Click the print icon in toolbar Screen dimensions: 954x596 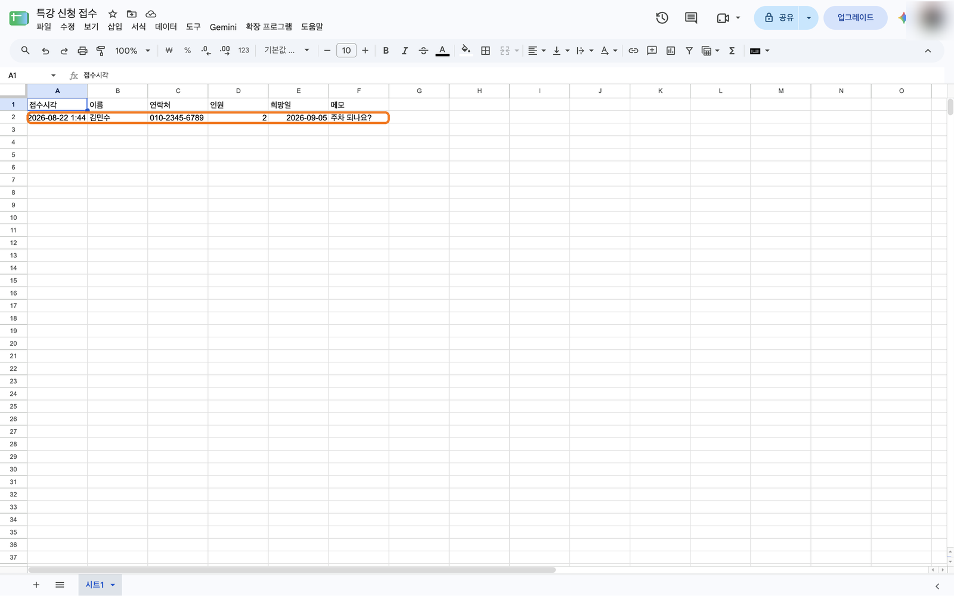82,51
